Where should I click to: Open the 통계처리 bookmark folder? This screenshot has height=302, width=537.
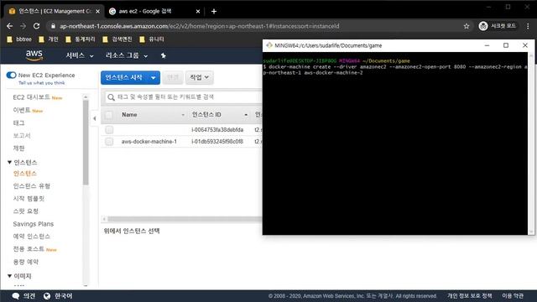click(x=81, y=39)
